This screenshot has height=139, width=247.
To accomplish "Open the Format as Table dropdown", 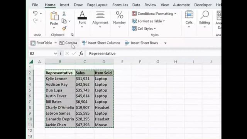I will (x=148, y=21).
